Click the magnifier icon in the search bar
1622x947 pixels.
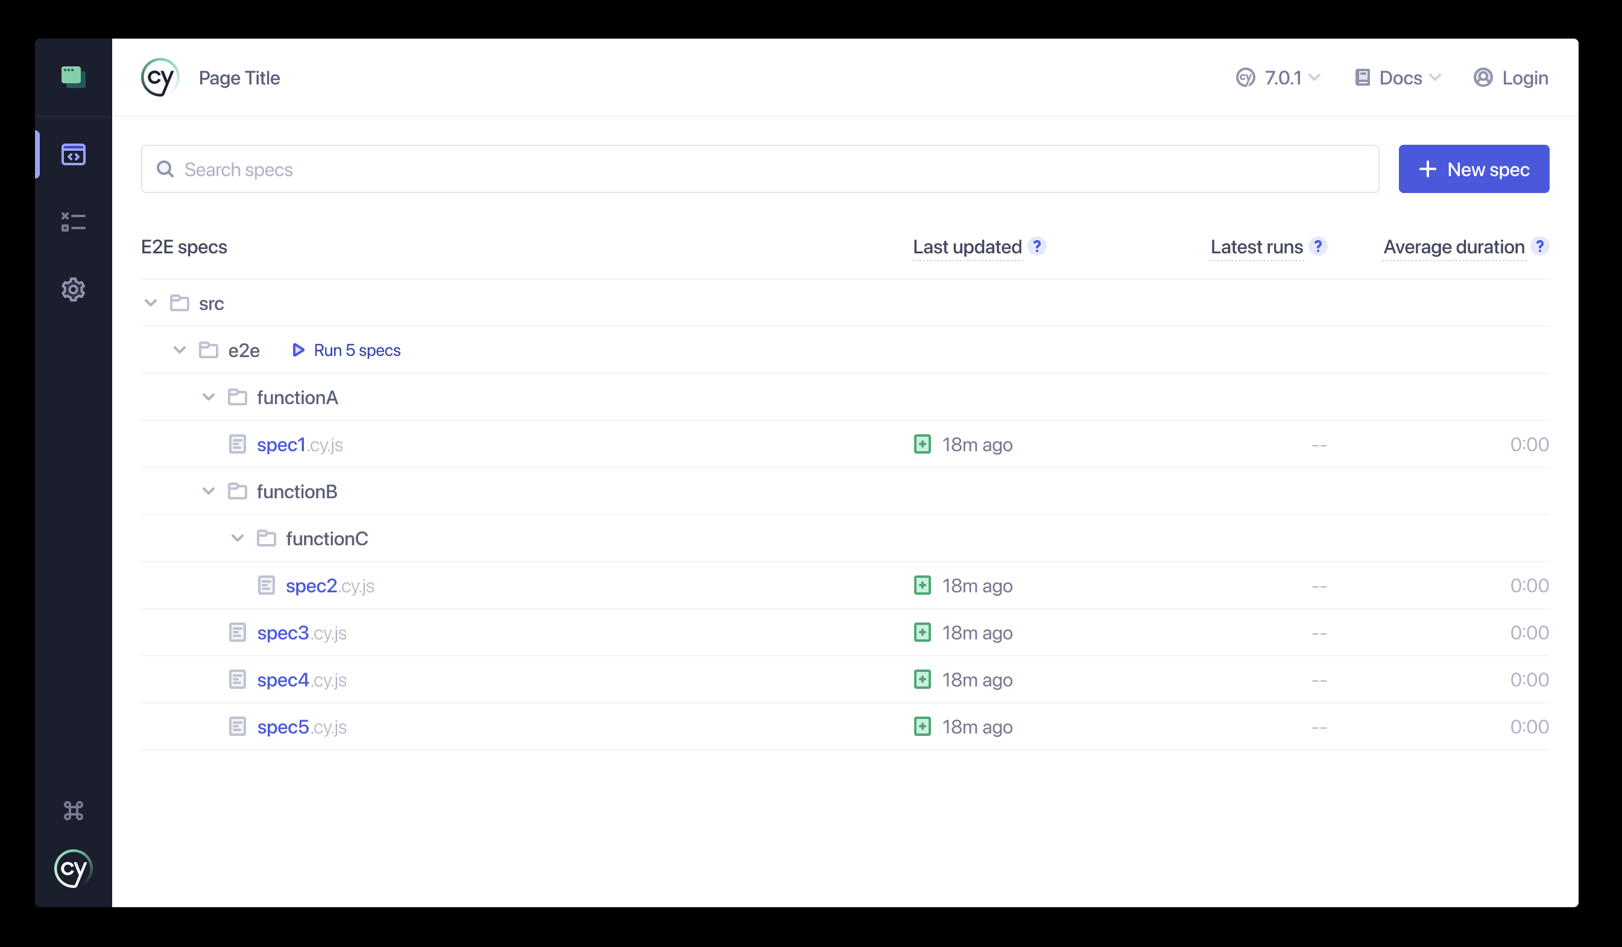(x=165, y=169)
